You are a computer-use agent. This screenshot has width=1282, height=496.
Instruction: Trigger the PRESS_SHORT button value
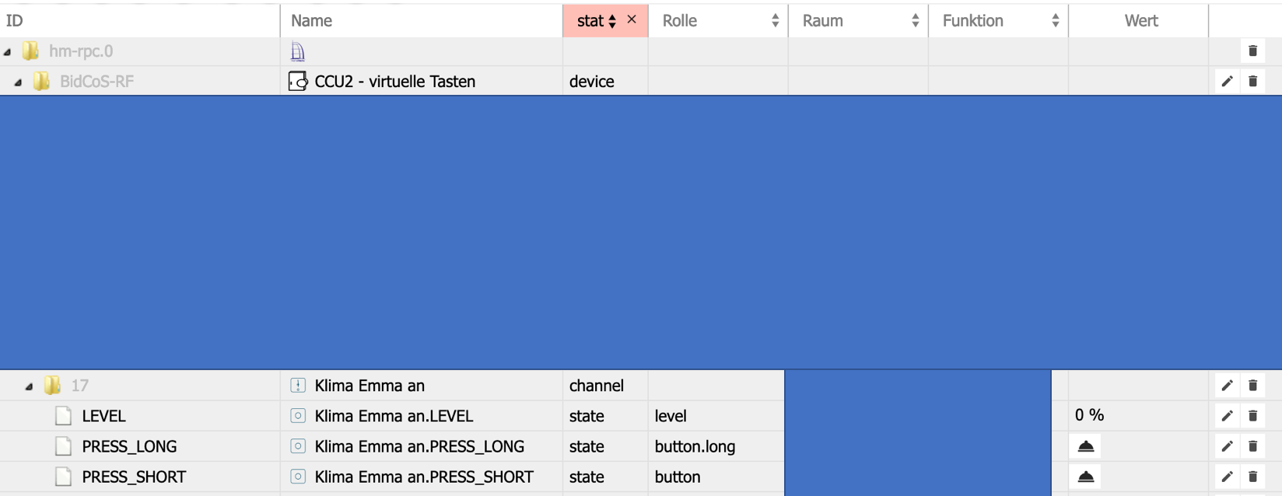[1086, 477]
